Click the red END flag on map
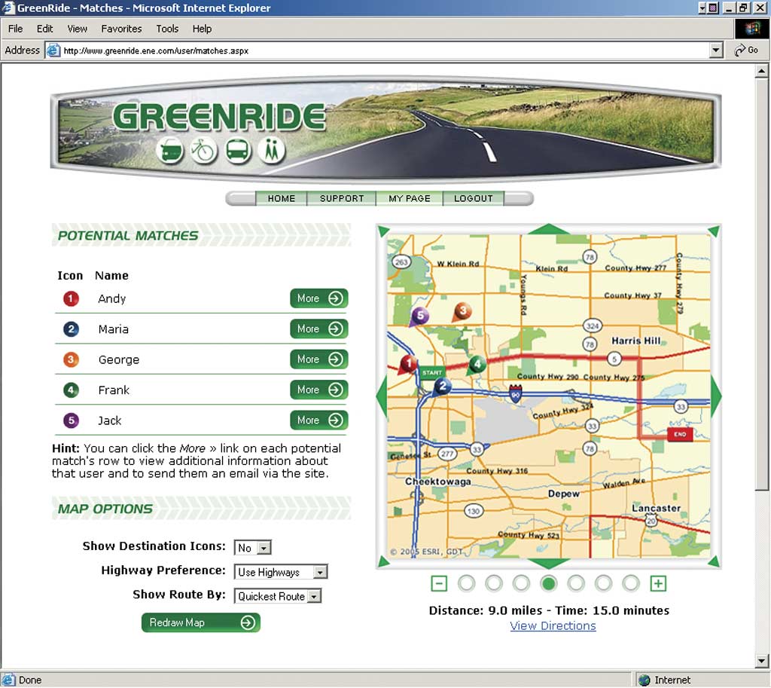771x688 pixels. point(680,435)
